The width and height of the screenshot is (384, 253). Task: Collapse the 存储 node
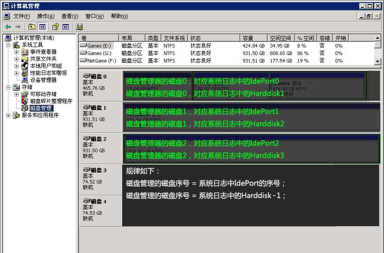click(x=8, y=87)
